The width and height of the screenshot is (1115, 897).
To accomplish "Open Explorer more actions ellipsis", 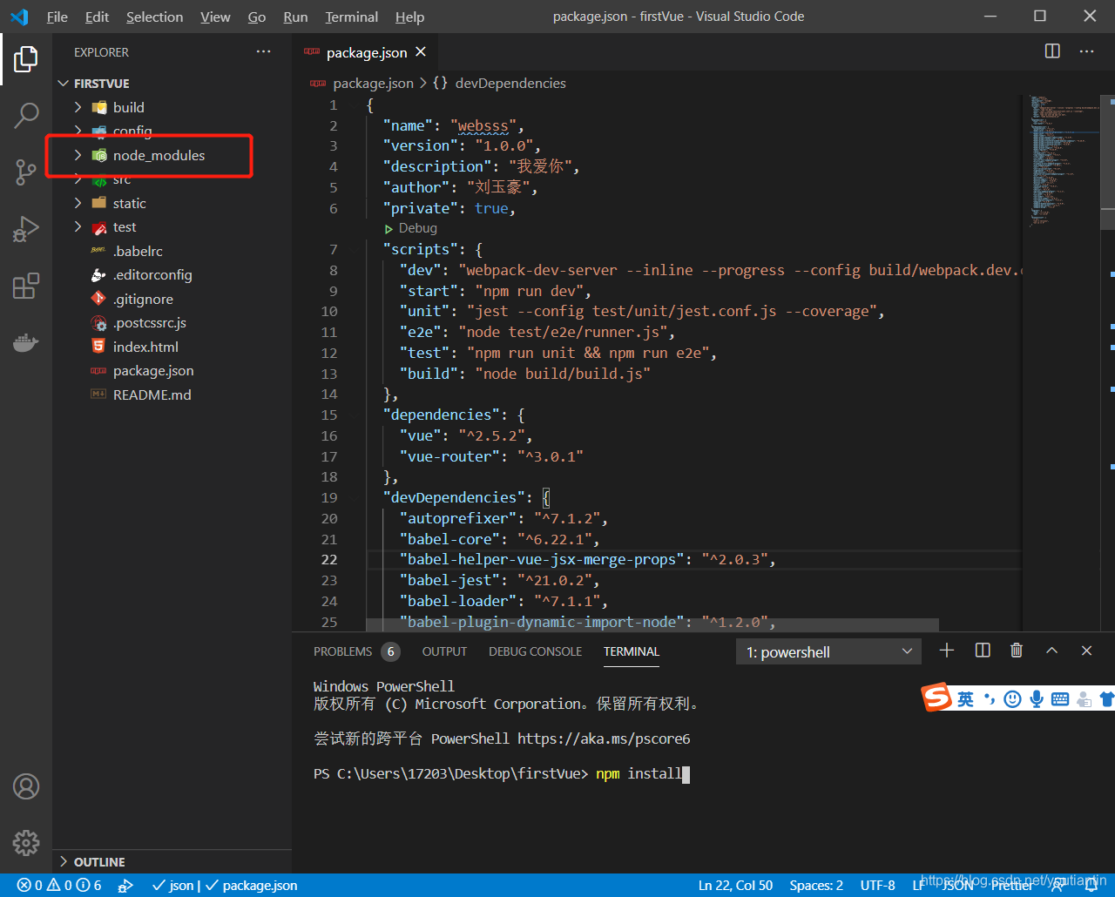I will (264, 52).
